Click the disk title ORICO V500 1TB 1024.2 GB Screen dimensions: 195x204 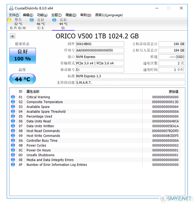97,36
